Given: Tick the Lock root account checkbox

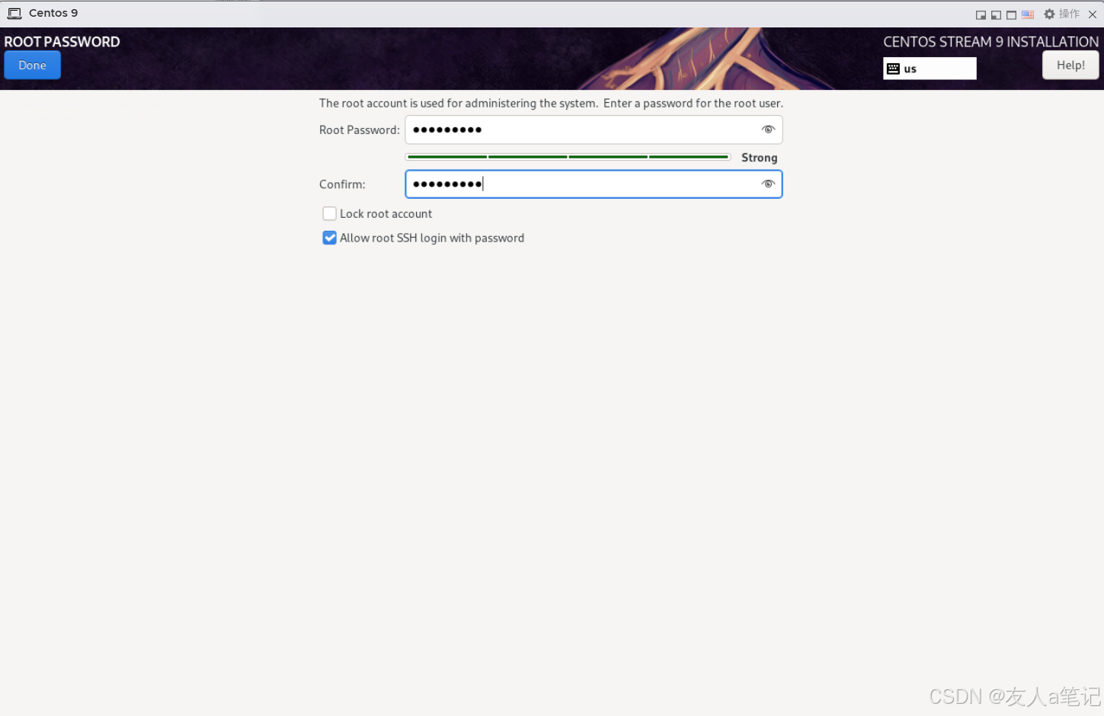Looking at the screenshot, I should click(329, 214).
